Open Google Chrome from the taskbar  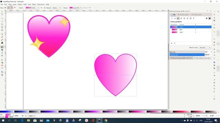tap(106, 120)
